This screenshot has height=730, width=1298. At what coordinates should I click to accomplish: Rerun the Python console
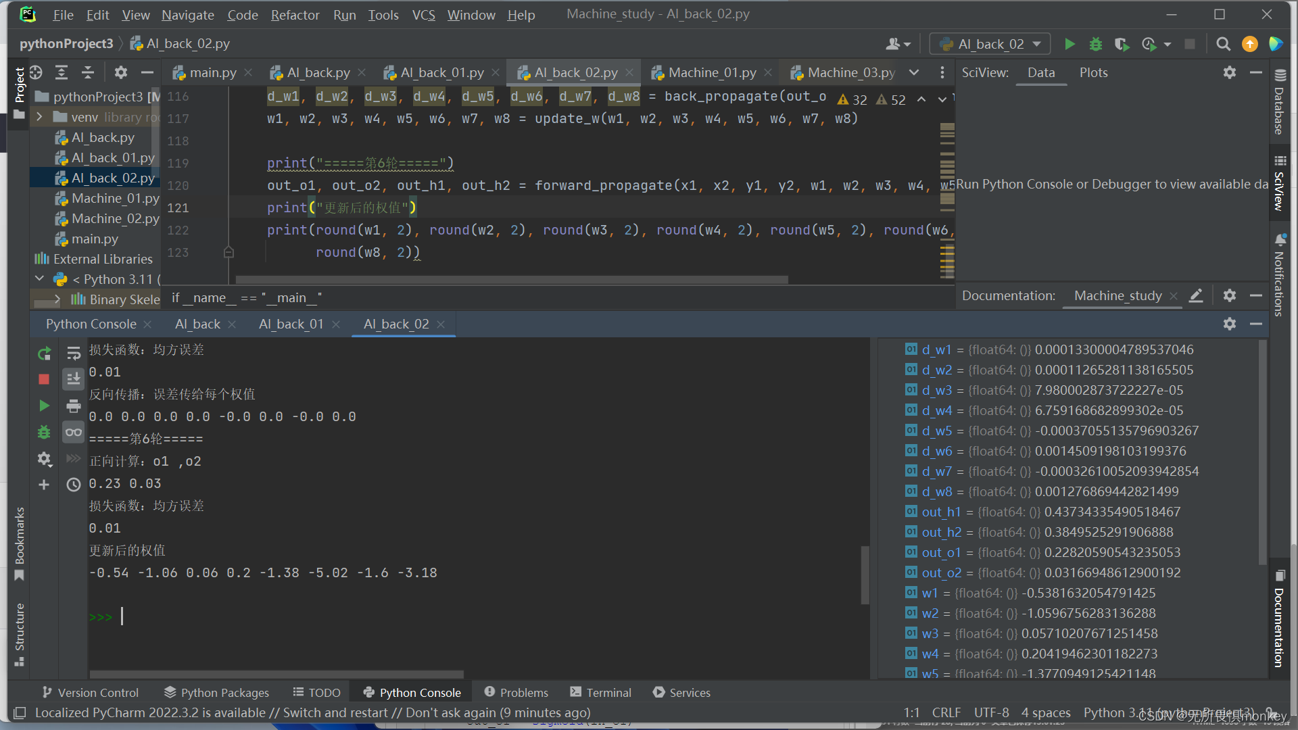(x=44, y=354)
